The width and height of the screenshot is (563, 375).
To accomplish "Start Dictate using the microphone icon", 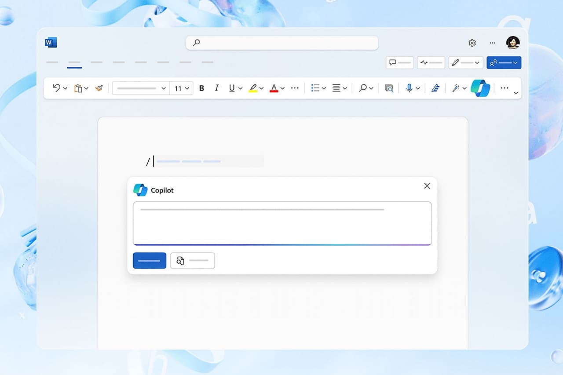I will click(x=409, y=88).
